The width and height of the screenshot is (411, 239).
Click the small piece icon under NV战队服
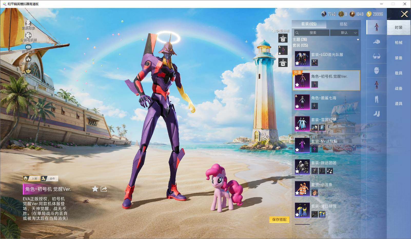tap(315, 149)
